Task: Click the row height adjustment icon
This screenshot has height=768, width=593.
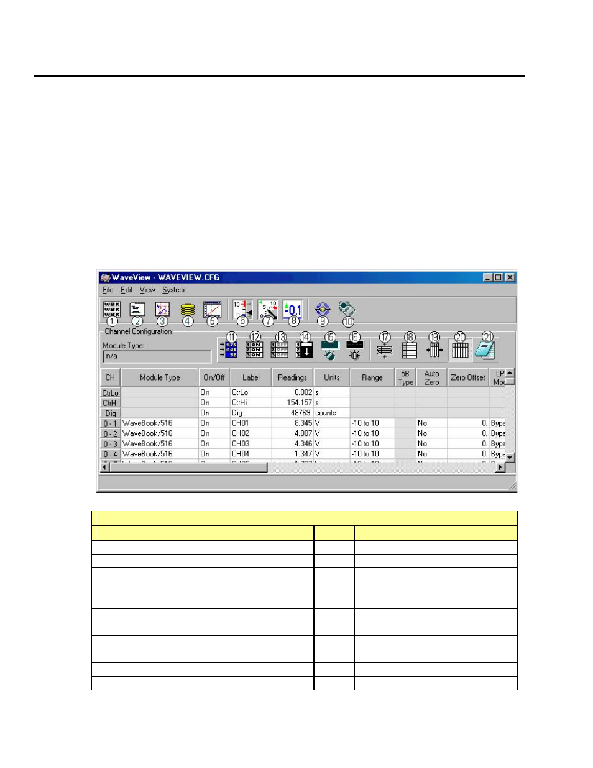Action: tap(385, 350)
